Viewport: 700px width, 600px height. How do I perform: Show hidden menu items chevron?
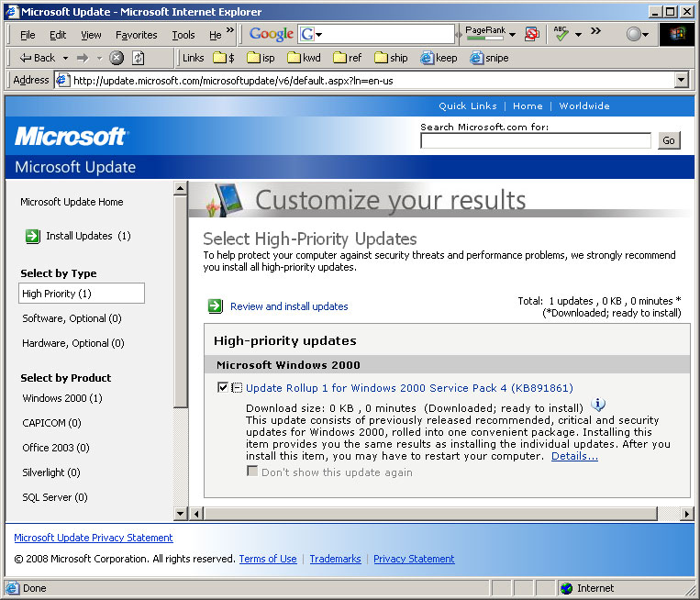click(x=230, y=30)
